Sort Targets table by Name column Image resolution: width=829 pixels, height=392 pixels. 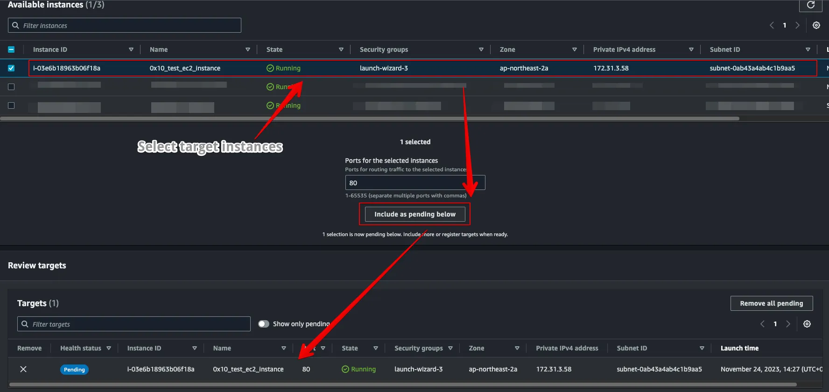[283, 348]
